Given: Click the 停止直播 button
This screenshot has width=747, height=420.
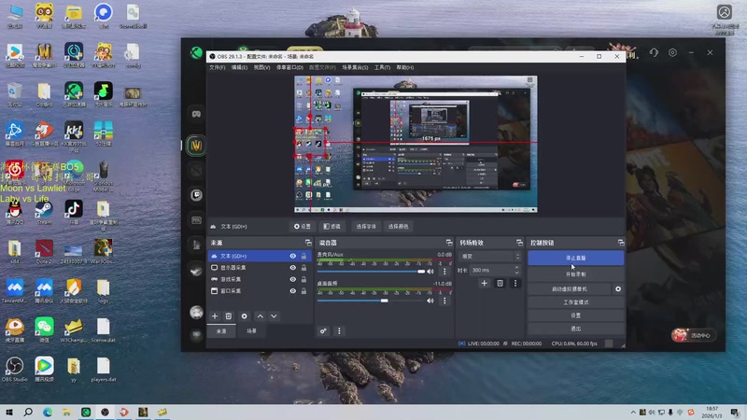Looking at the screenshot, I should tap(574, 257).
